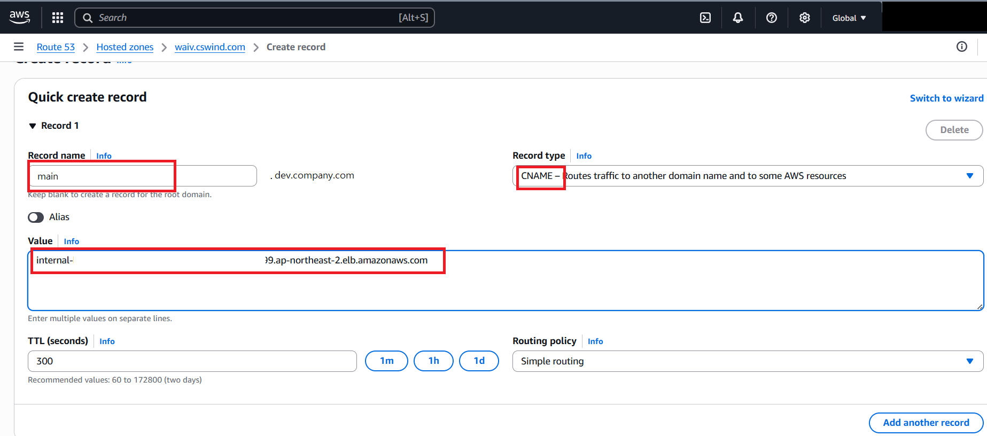Open the Routing policy dropdown
Image resolution: width=987 pixels, height=436 pixels.
click(x=747, y=361)
